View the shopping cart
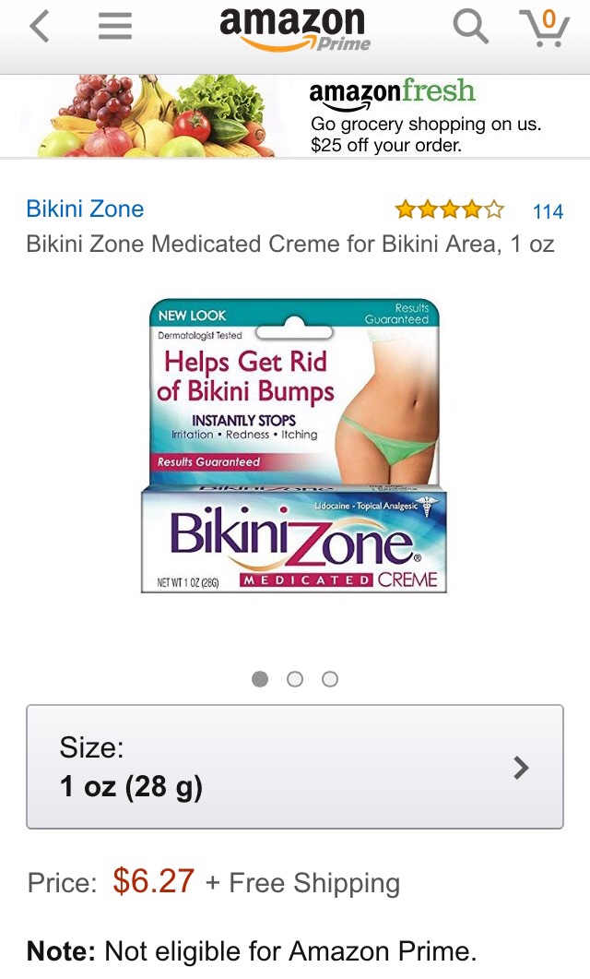590x979 pixels. click(545, 28)
